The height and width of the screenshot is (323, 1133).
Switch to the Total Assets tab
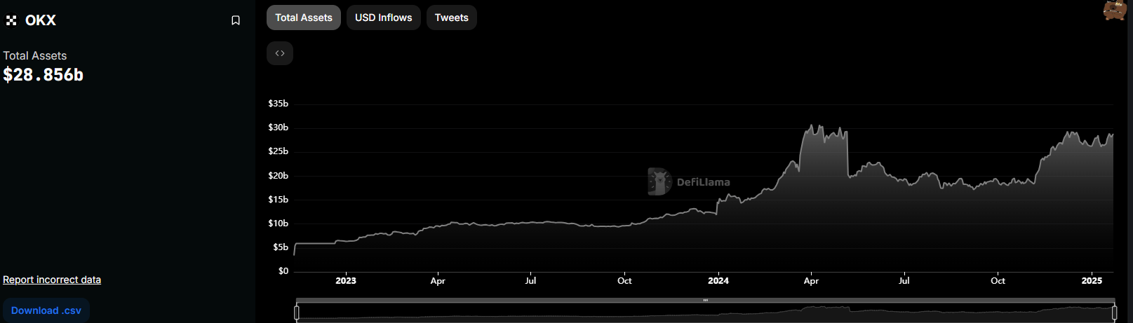tap(304, 18)
